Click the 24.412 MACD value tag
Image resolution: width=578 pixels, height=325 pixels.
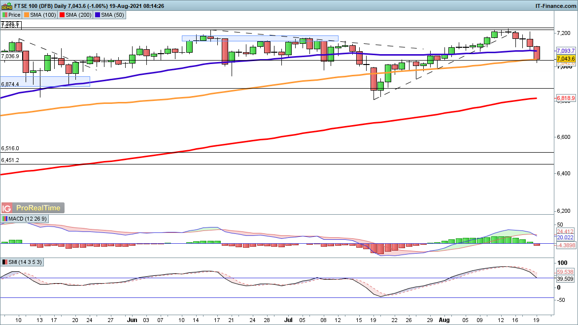coord(565,230)
